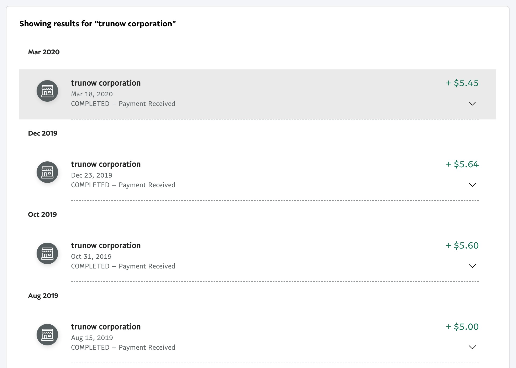516x368 pixels.
Task: Expand the Dec 23, 2019 transaction details chevron
Action: pyautogui.click(x=472, y=185)
